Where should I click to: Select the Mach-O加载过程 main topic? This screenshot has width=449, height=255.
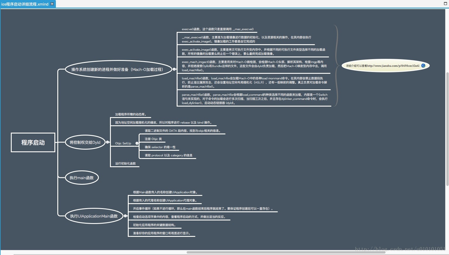(x=118, y=69)
